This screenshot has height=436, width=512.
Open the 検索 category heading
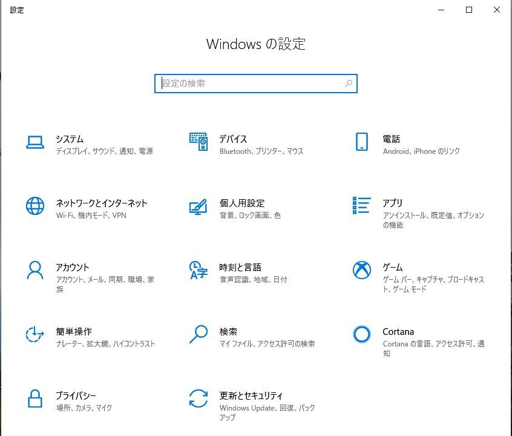click(228, 331)
